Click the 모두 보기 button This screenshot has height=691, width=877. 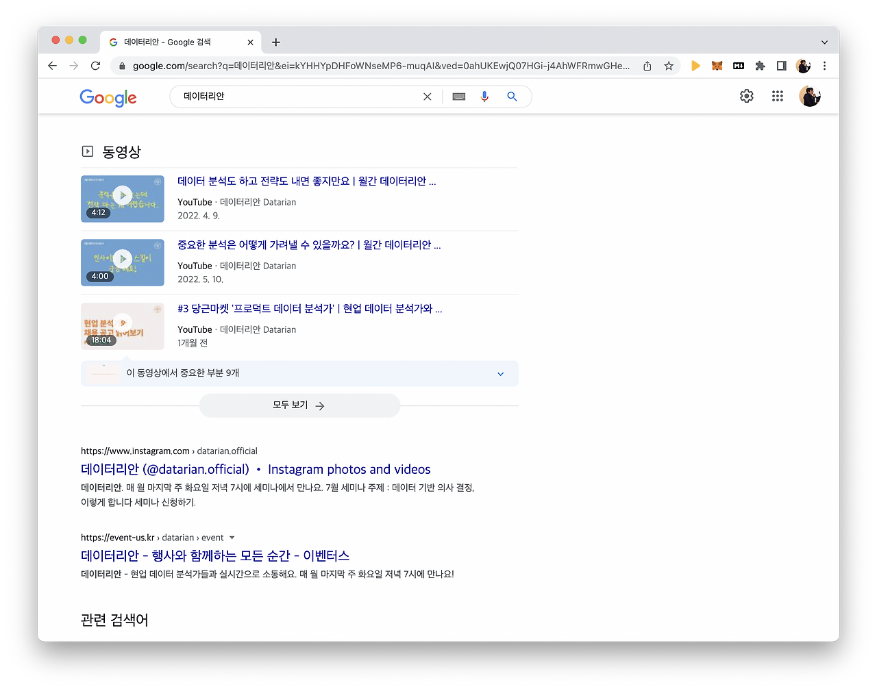tap(299, 405)
